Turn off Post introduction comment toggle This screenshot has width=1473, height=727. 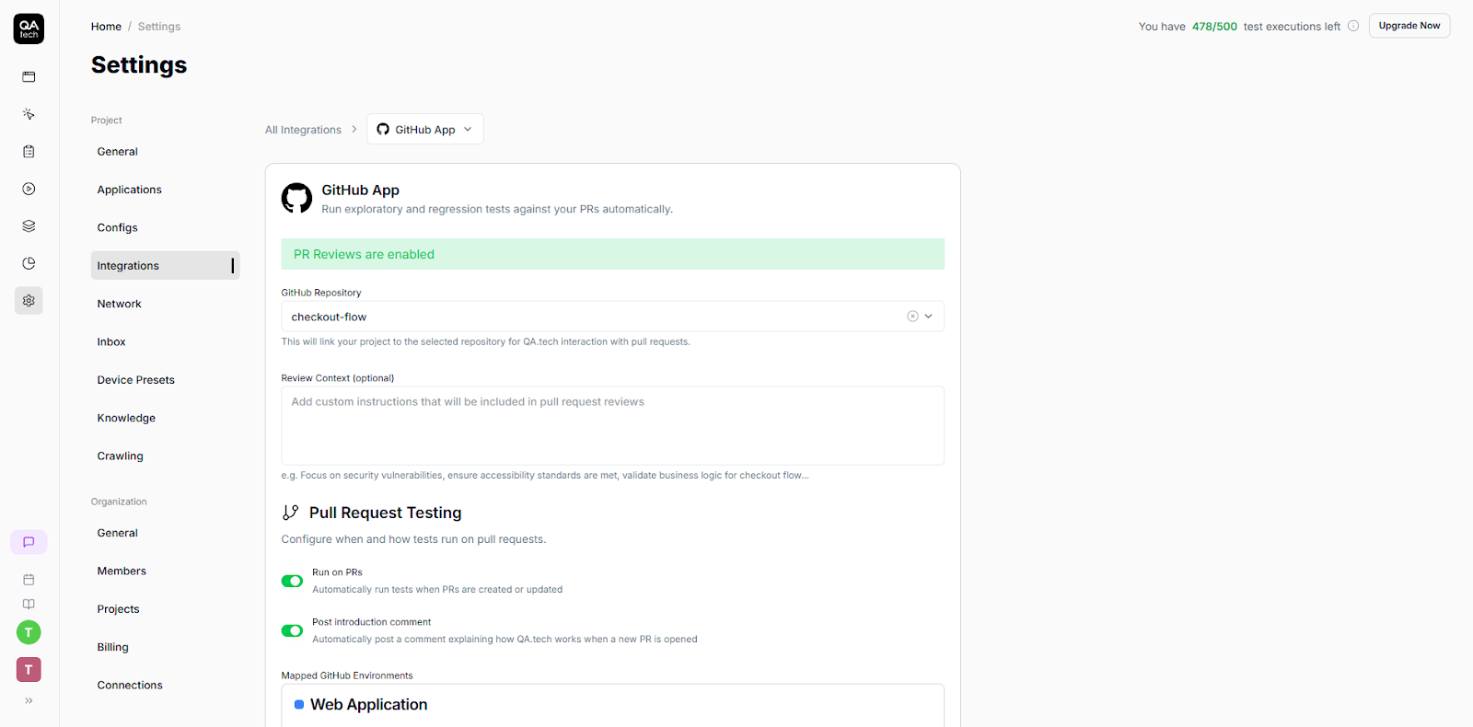292,630
